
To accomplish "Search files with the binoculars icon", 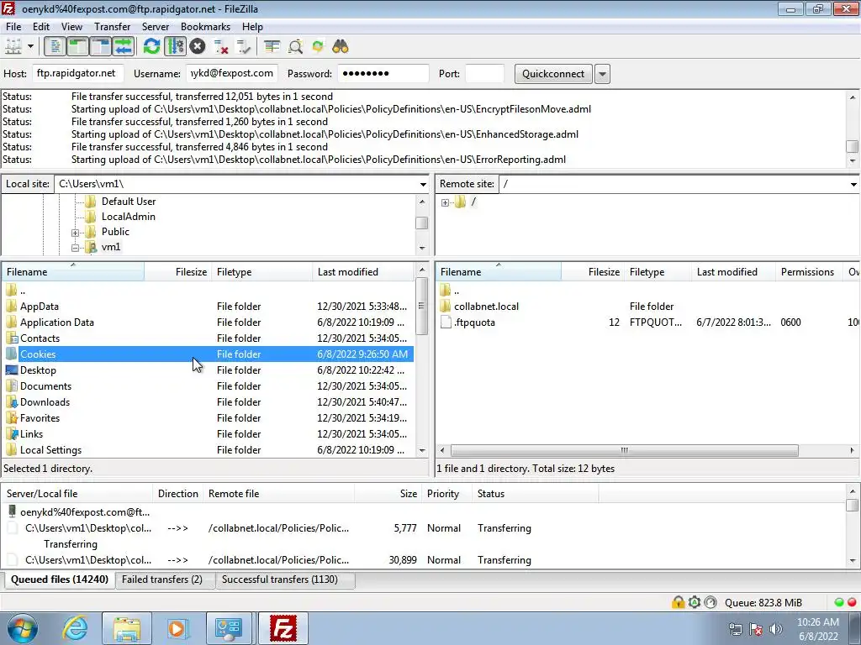I will coord(341,47).
